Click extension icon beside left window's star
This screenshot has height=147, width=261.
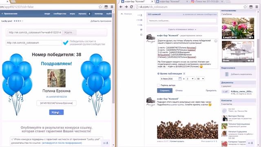coord(106,7)
